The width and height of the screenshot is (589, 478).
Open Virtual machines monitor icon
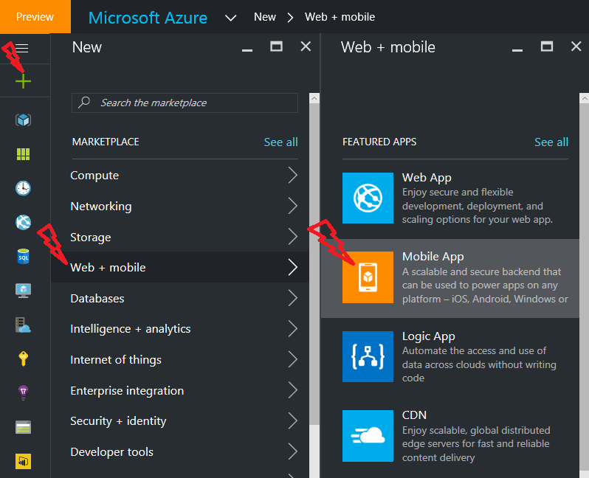[24, 291]
